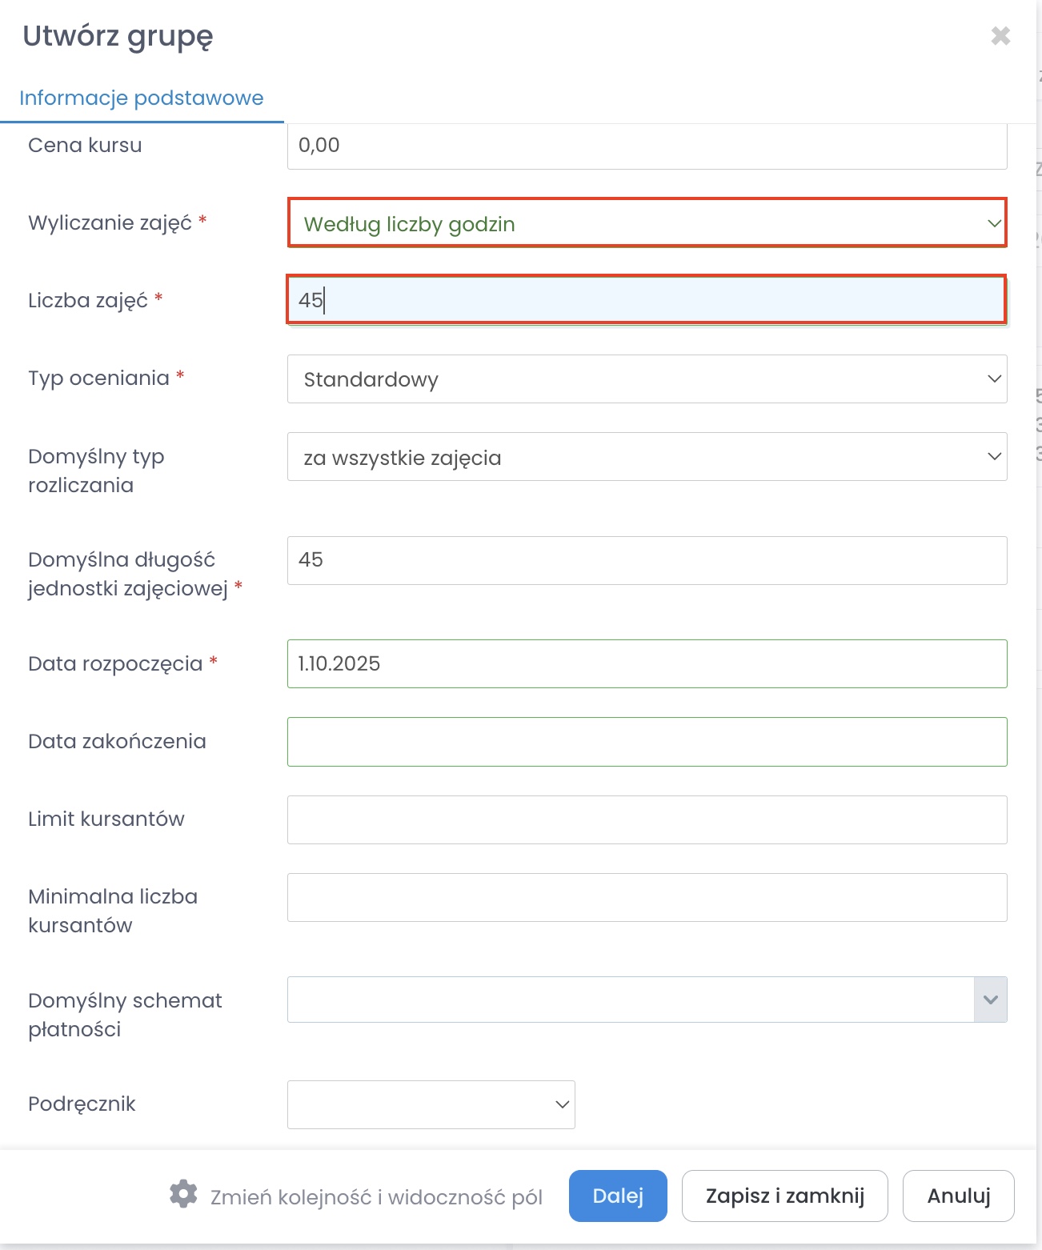Open Zmień kolejność i widoczność pól link
The image size is (1042, 1250).
[x=376, y=1197]
